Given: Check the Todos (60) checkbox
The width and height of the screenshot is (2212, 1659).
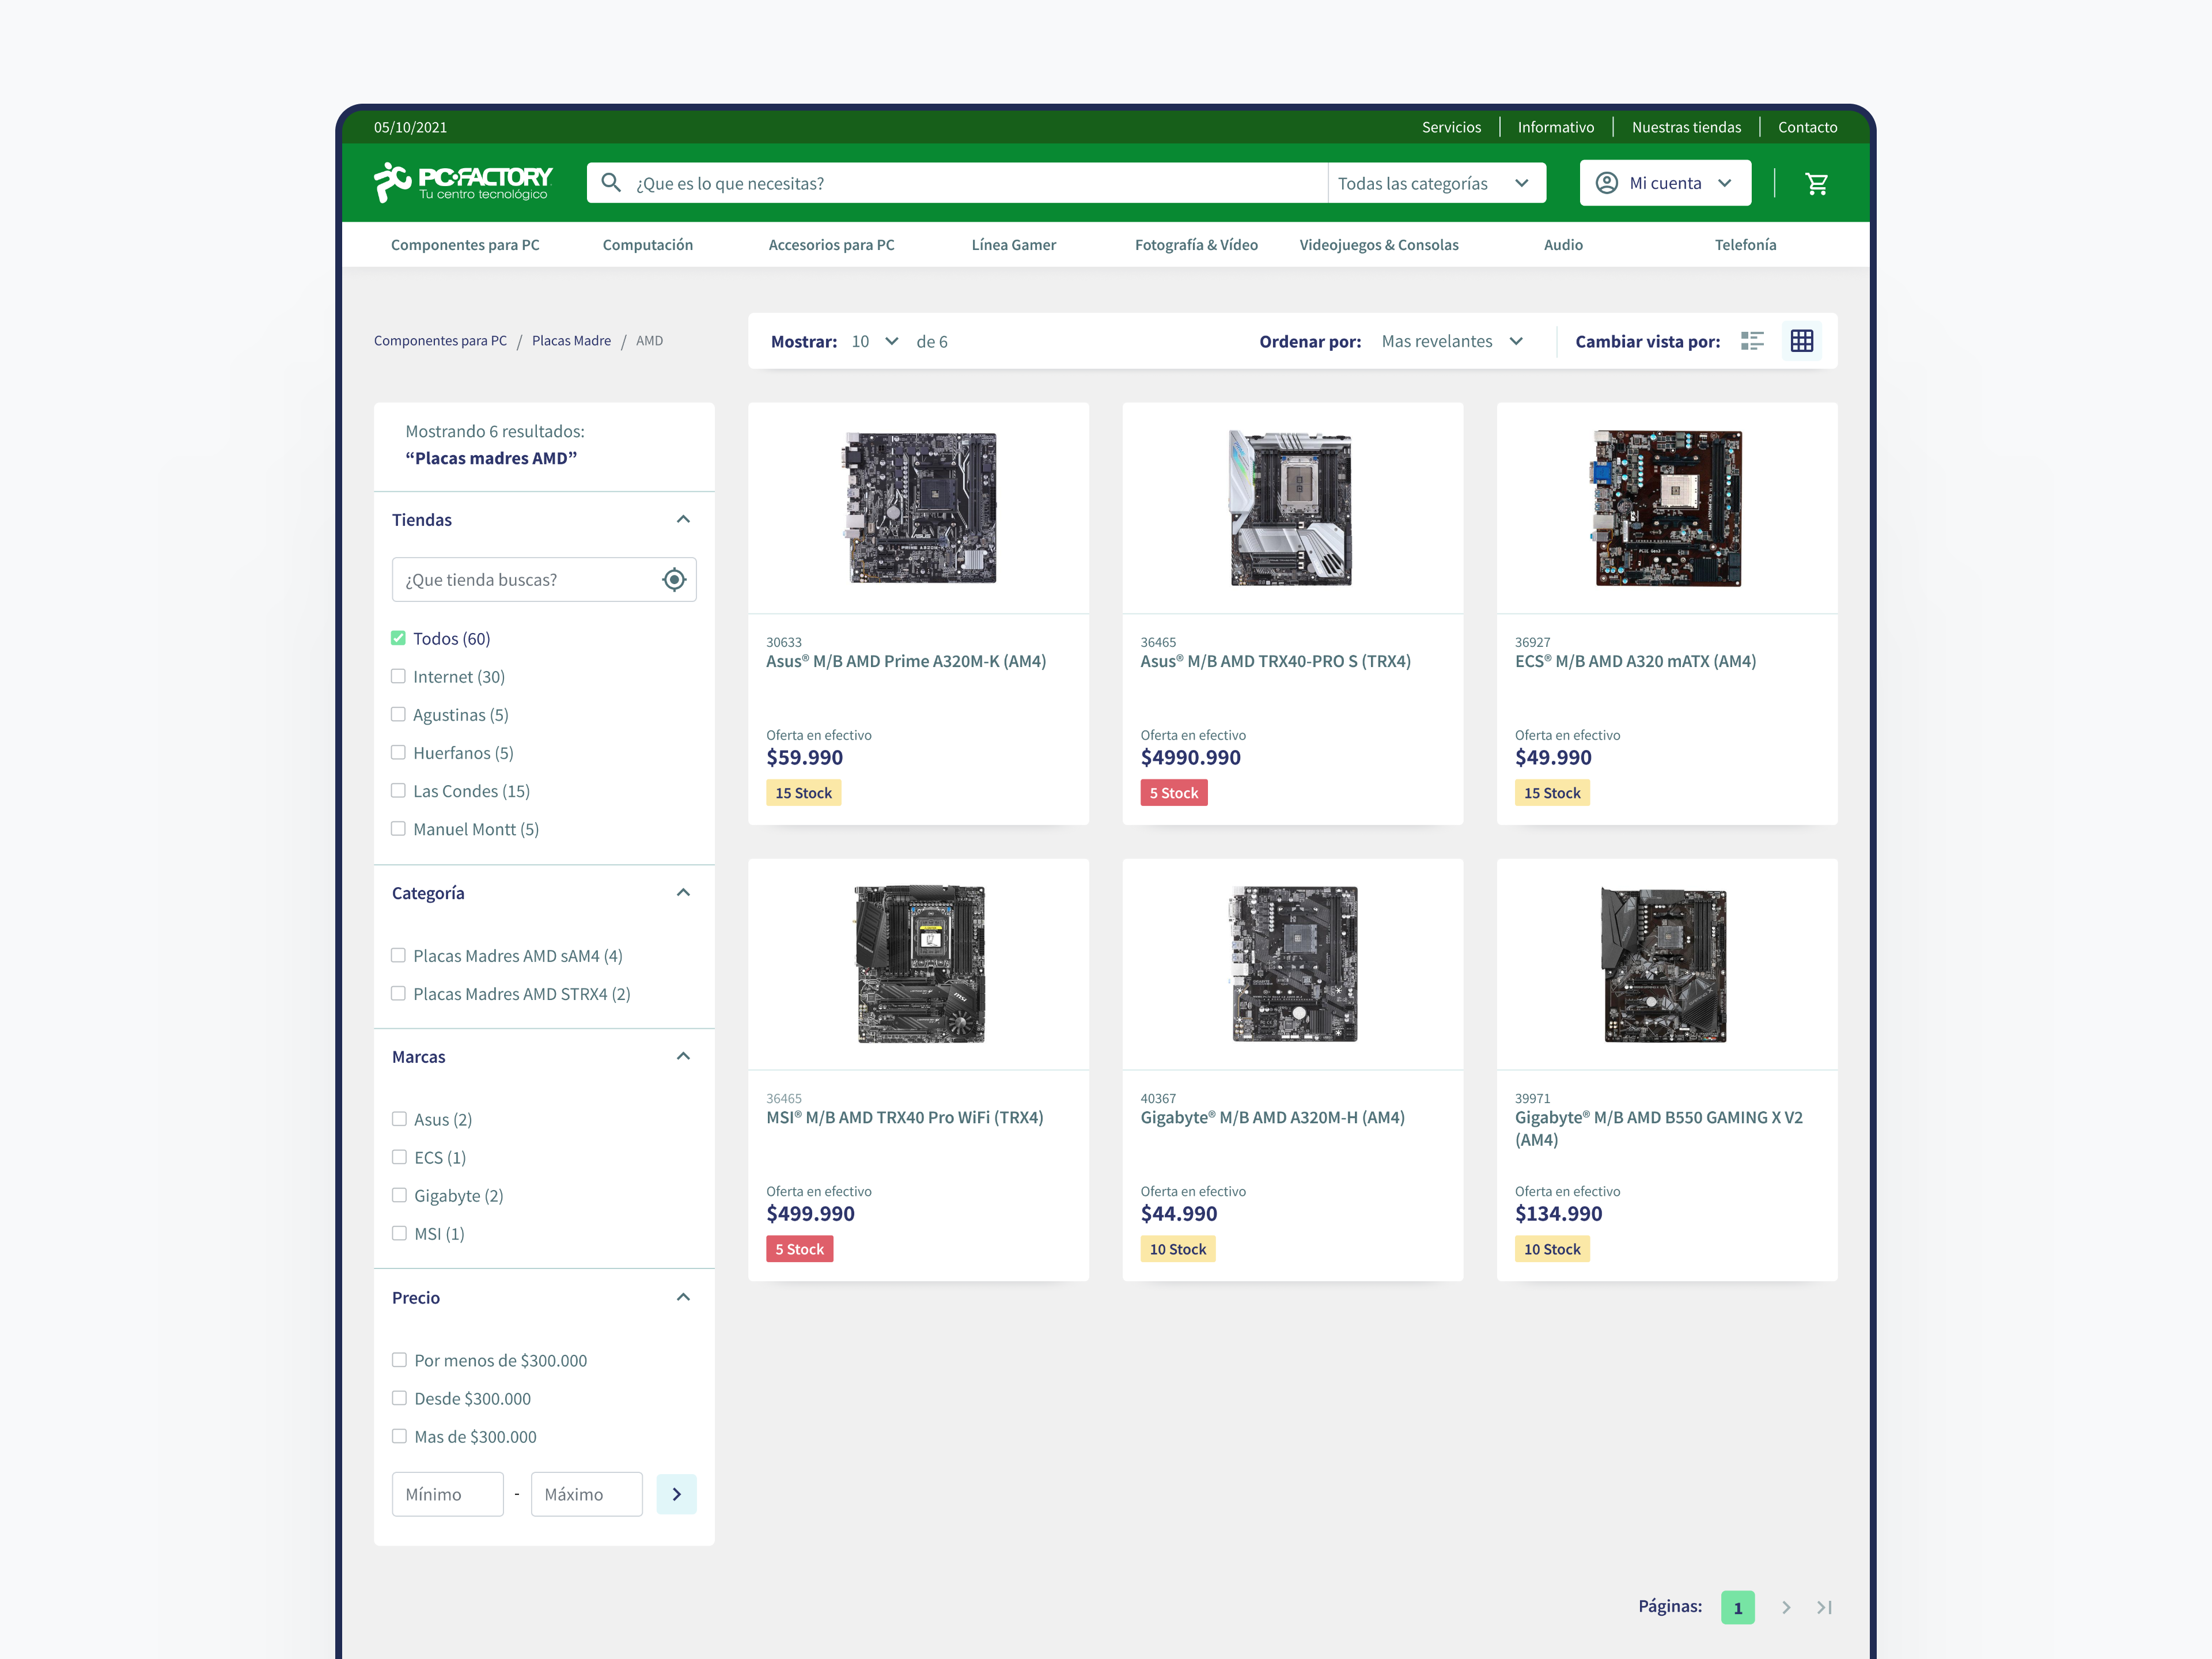Looking at the screenshot, I should click(x=398, y=638).
